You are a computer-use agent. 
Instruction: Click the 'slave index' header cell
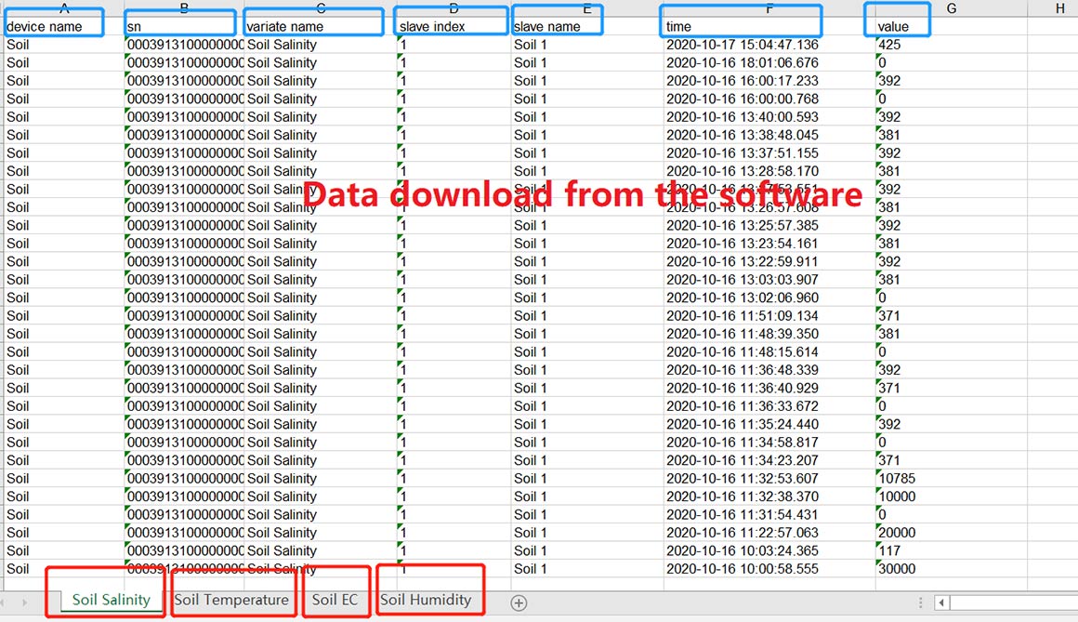tap(452, 27)
